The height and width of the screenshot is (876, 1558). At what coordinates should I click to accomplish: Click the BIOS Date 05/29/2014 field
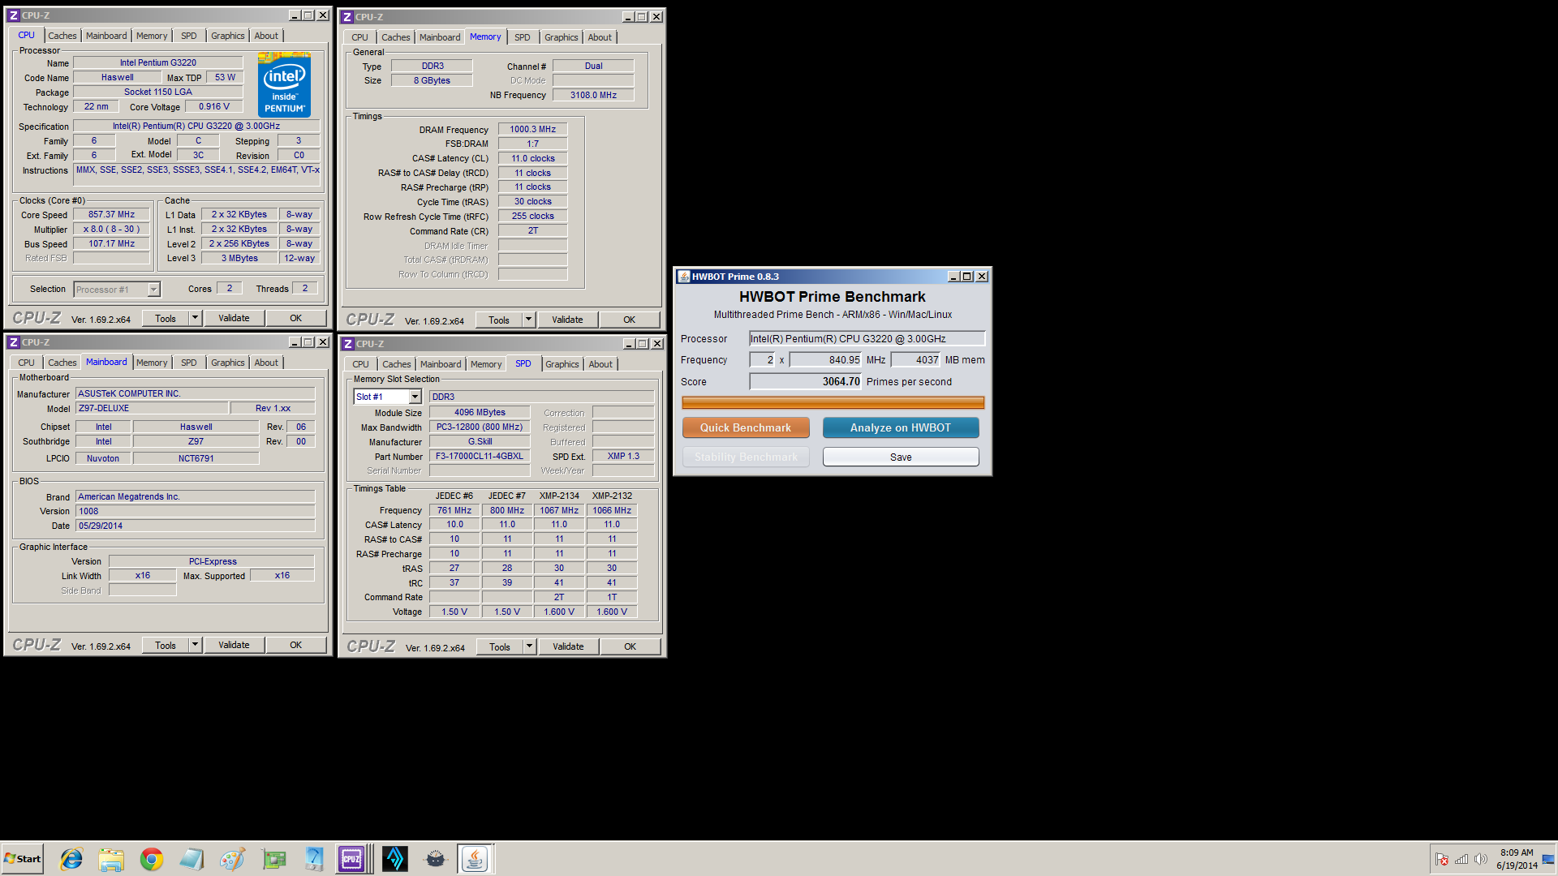click(195, 526)
